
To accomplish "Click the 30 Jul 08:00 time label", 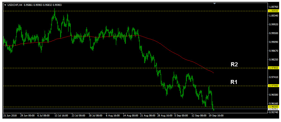I will (95, 116).
